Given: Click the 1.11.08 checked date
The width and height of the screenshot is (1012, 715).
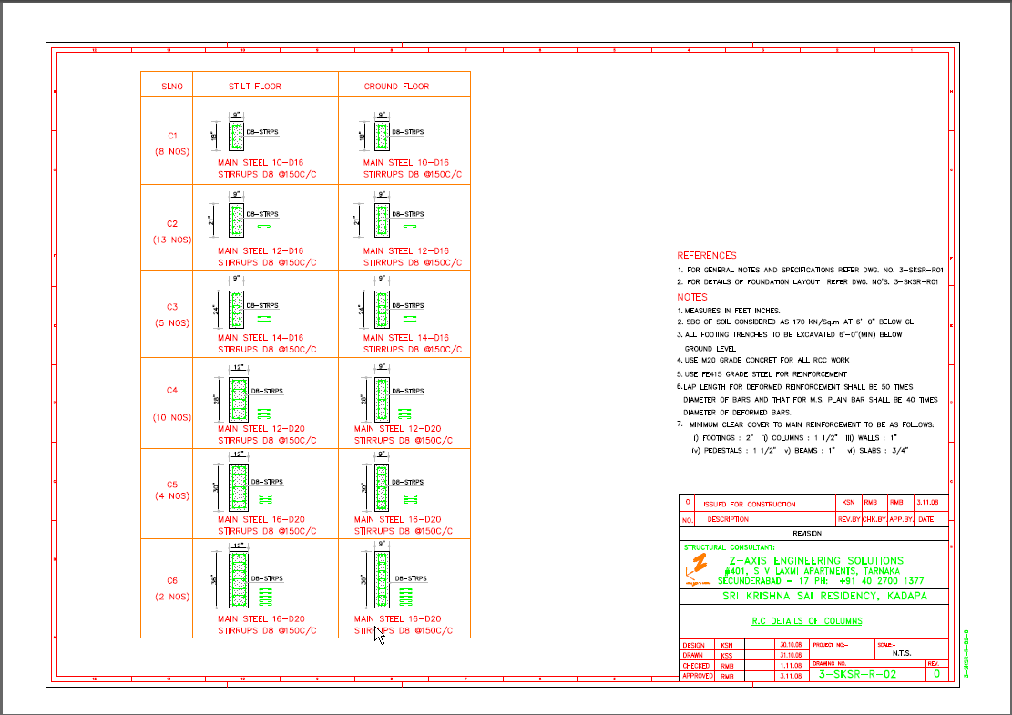Looking at the screenshot, I should pyautogui.click(x=792, y=666).
